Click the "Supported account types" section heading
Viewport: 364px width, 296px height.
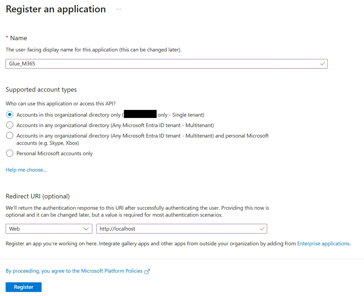click(41, 90)
